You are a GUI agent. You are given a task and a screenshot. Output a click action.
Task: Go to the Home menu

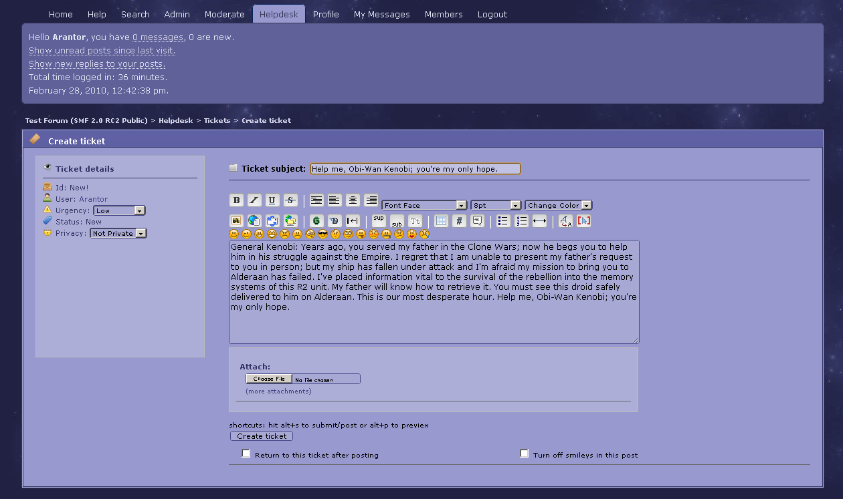(x=61, y=14)
